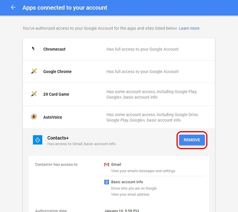Viewport: 238px width, 212px height.
Task: Expand the Chromecast row
Action: tap(119, 49)
